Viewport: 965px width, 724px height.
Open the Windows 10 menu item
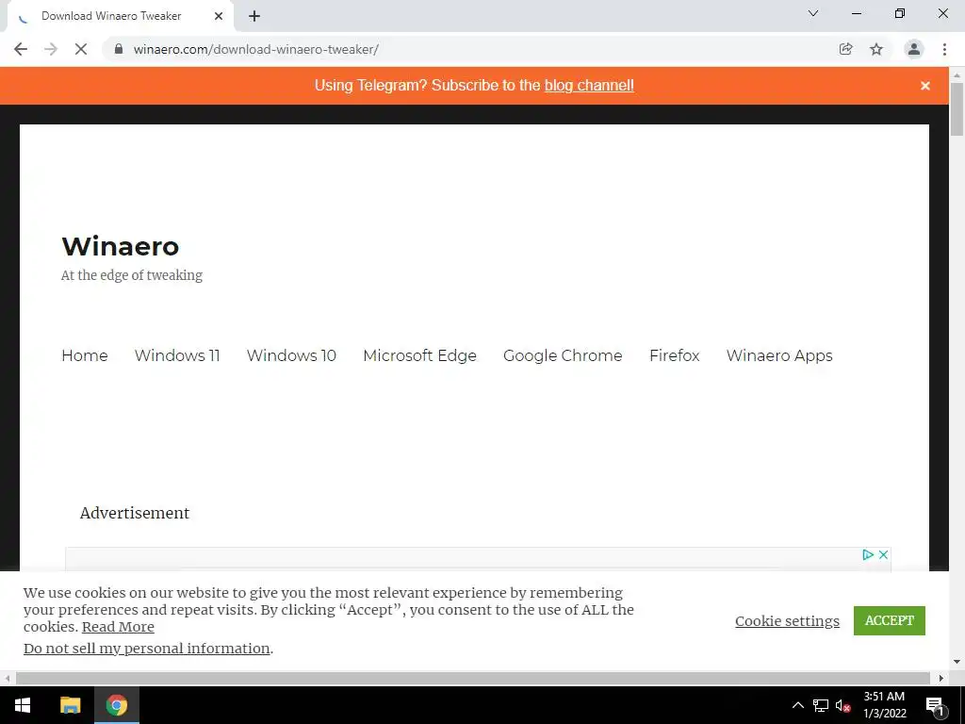point(292,355)
